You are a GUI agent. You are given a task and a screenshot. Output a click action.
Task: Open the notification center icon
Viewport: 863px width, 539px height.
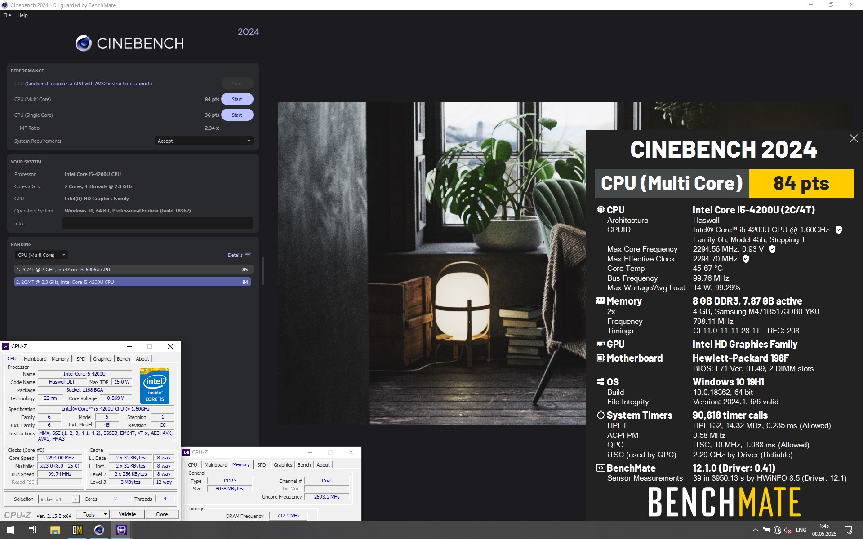(848, 530)
